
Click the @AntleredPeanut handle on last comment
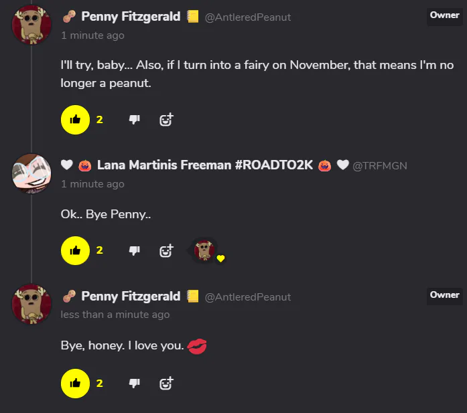point(247,297)
